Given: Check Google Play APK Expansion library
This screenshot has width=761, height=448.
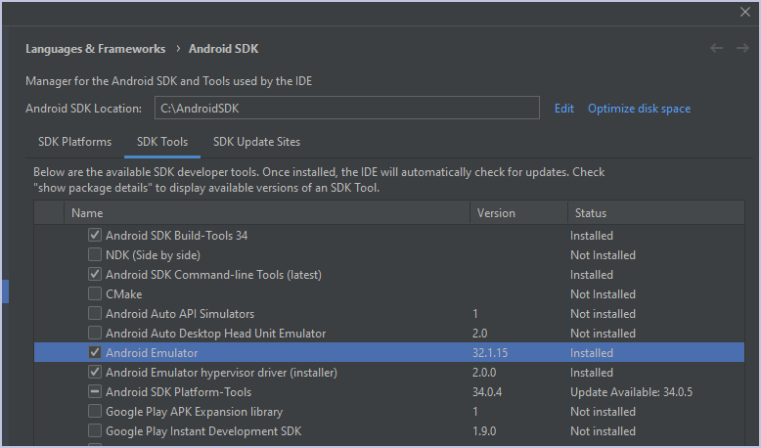Looking at the screenshot, I should point(95,412).
